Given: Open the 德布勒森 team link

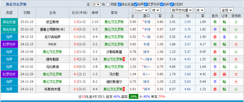Looking at the screenshot, I should [x=52, y=59].
